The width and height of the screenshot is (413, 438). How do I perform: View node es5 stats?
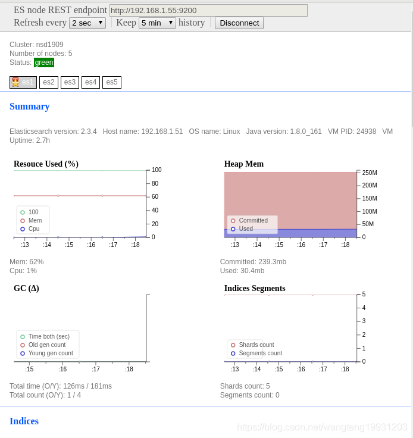point(112,82)
